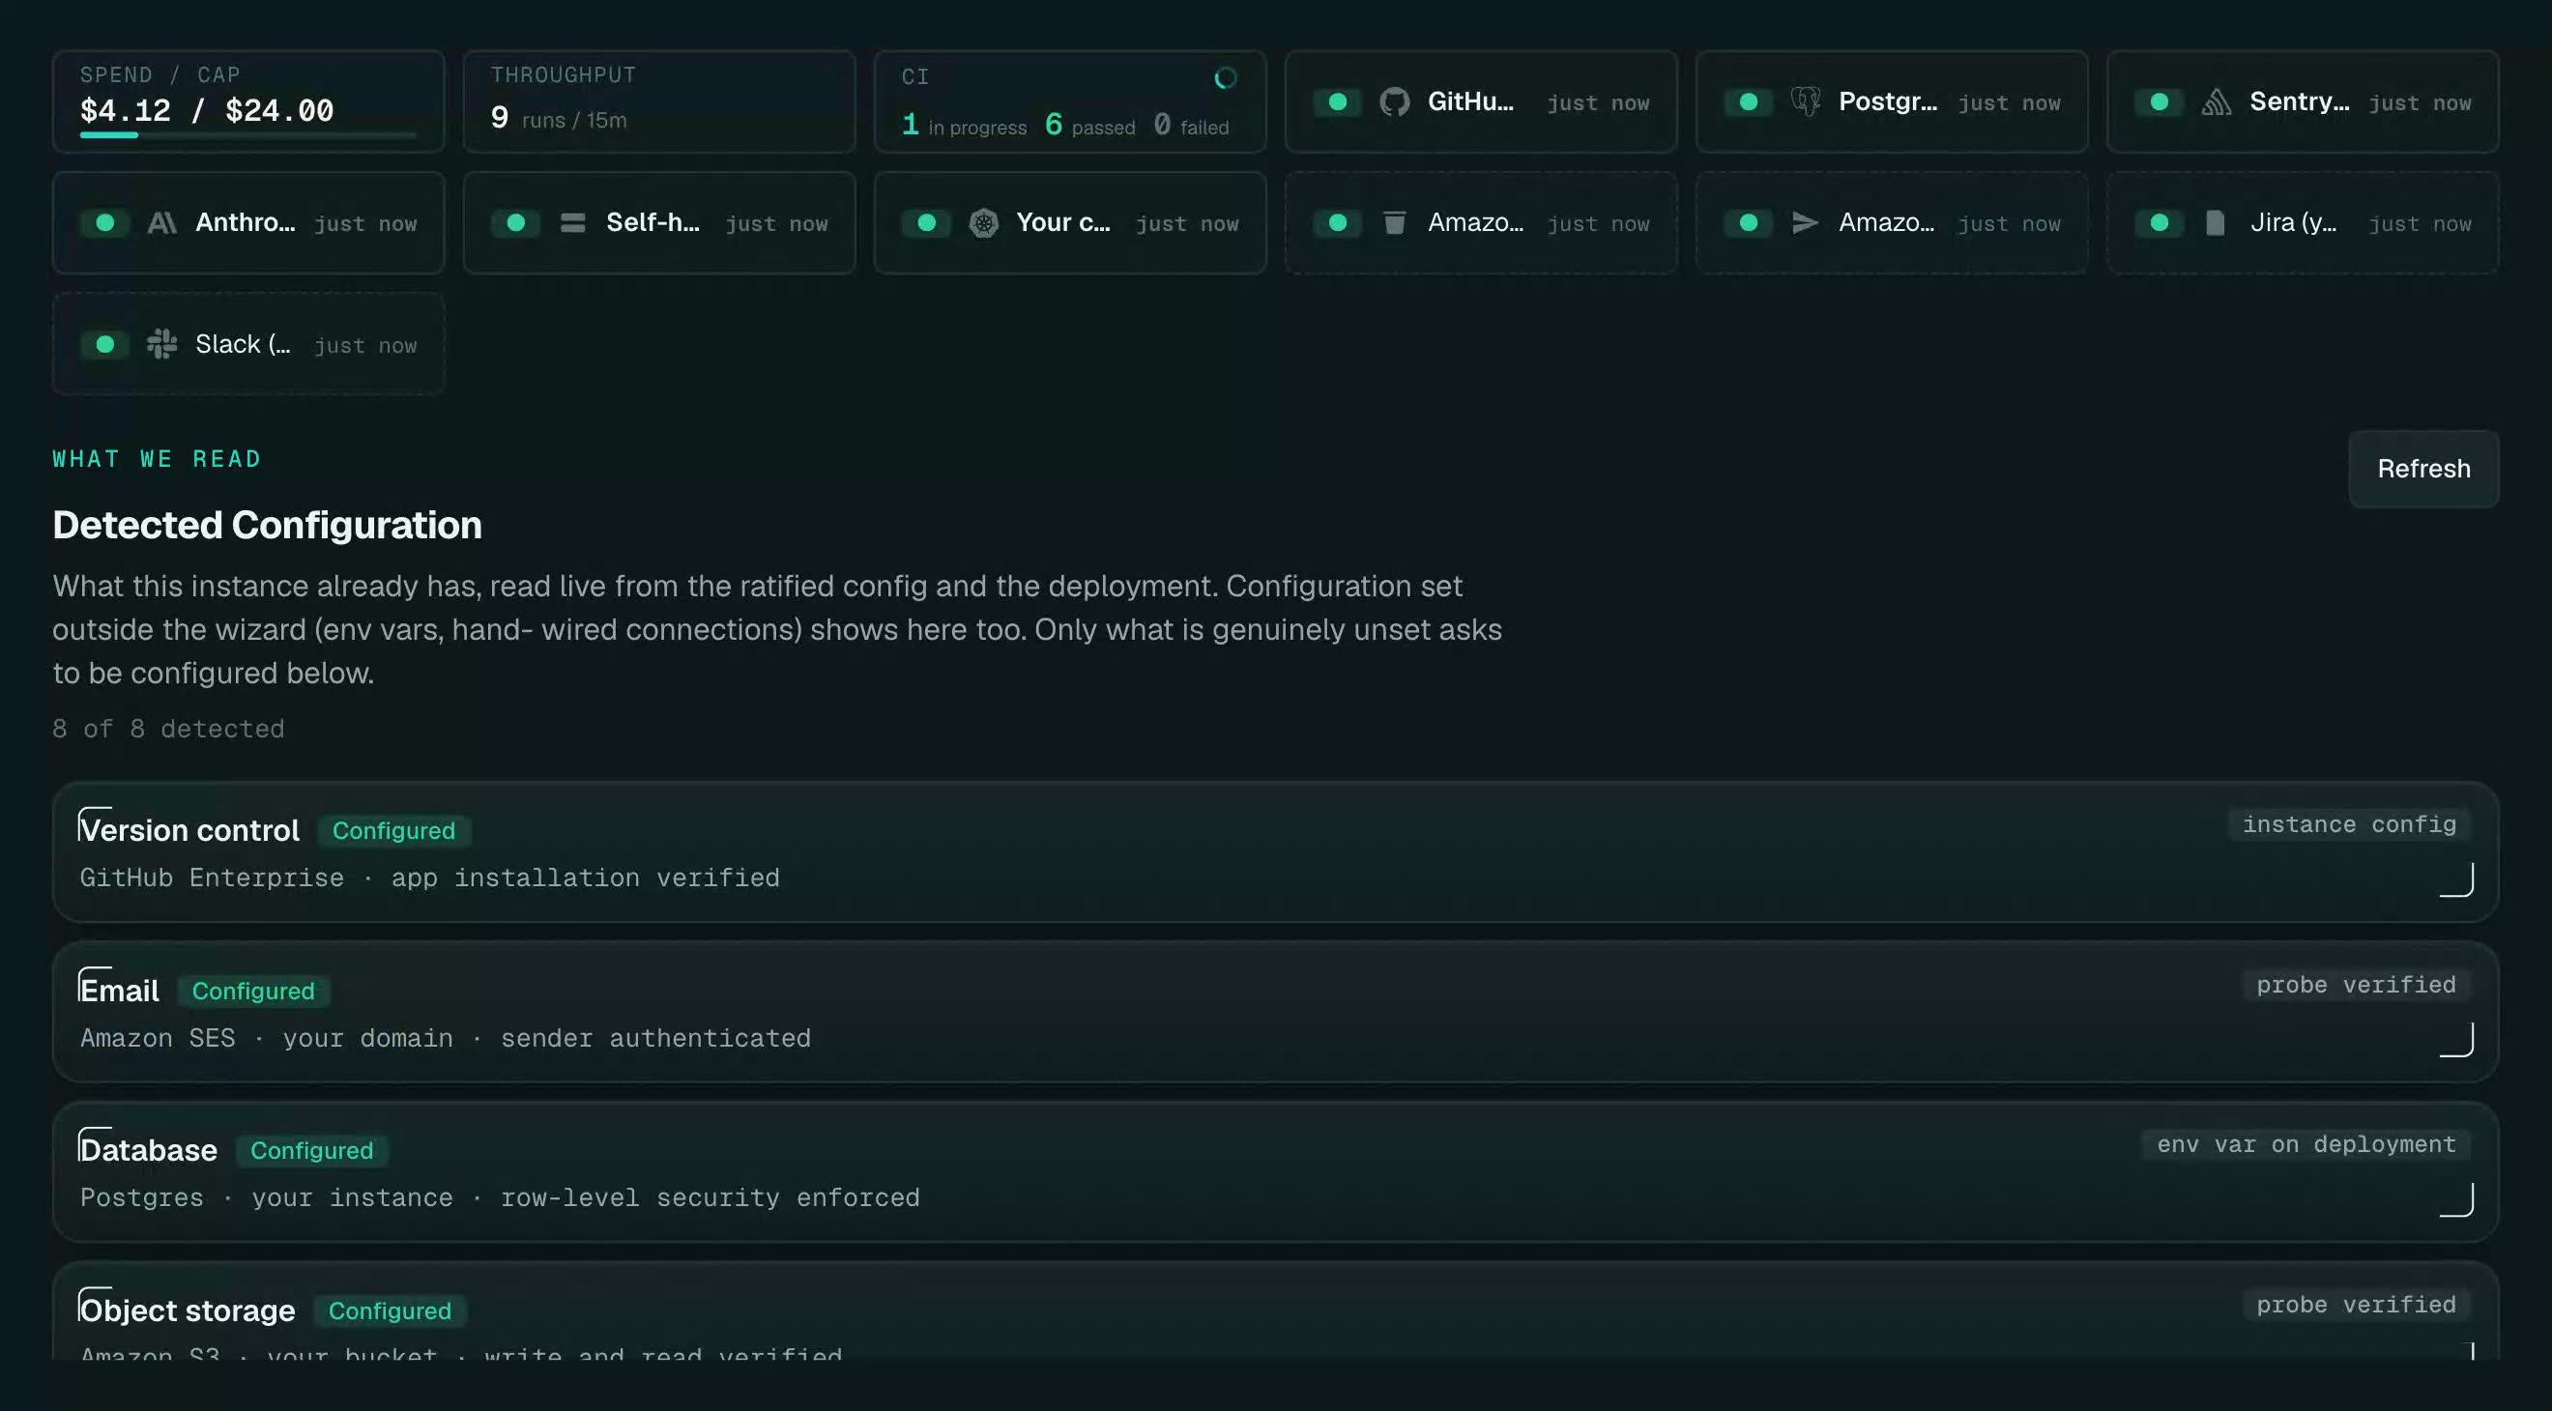2552x1411 pixels.
Task: Select the Email row heading
Action: 119,991
